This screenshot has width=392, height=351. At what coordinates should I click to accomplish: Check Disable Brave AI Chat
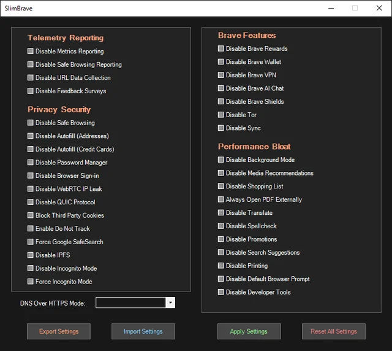pyautogui.click(x=221, y=88)
